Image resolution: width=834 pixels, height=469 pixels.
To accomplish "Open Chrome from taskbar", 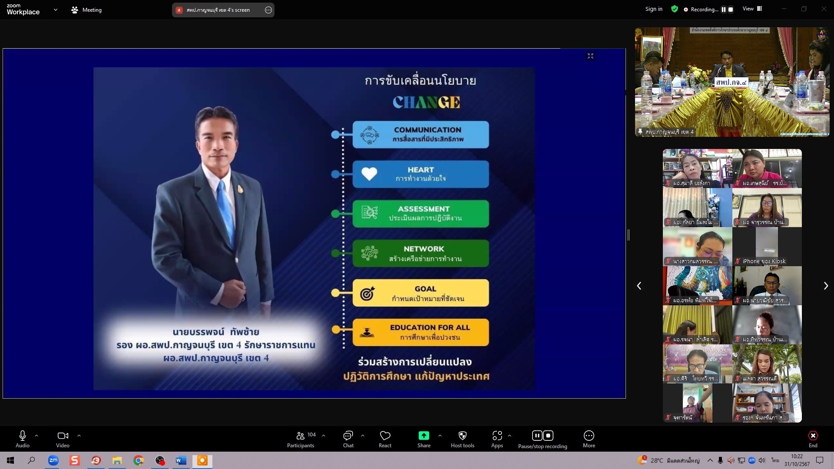I will point(139,460).
